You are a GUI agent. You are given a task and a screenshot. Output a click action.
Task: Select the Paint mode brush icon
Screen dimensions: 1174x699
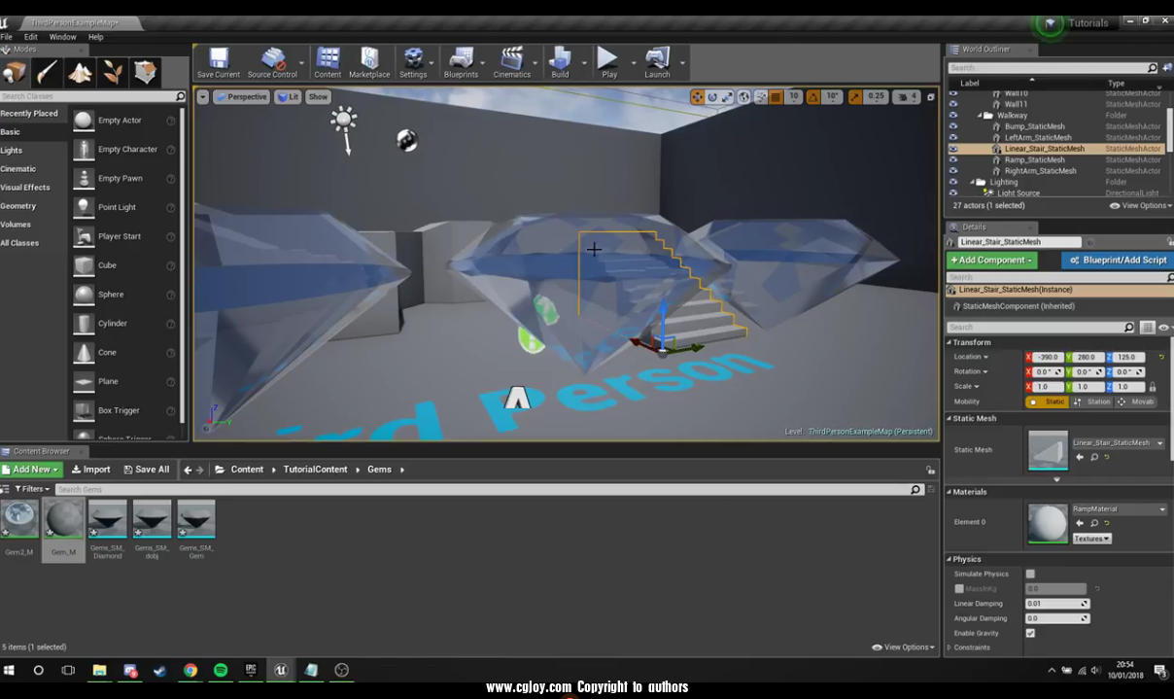[x=47, y=72]
